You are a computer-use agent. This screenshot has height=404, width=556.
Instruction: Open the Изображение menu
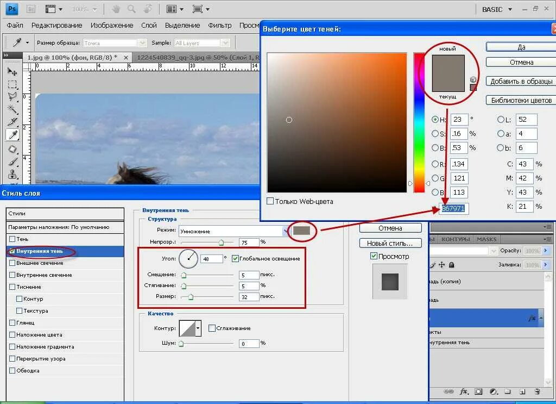tap(112, 25)
